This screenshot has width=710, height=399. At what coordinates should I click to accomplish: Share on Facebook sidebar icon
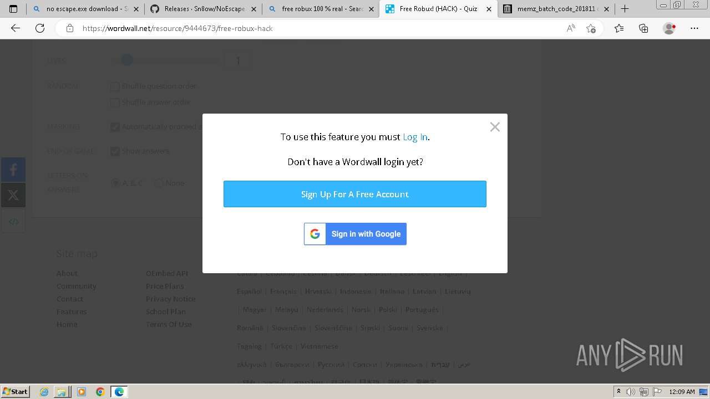[13, 170]
